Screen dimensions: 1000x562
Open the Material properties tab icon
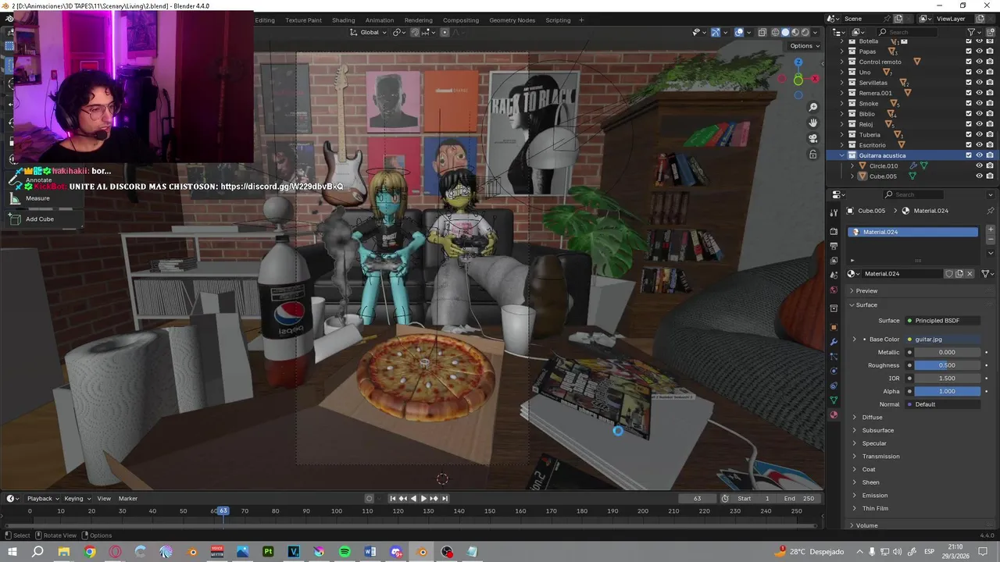[834, 415]
